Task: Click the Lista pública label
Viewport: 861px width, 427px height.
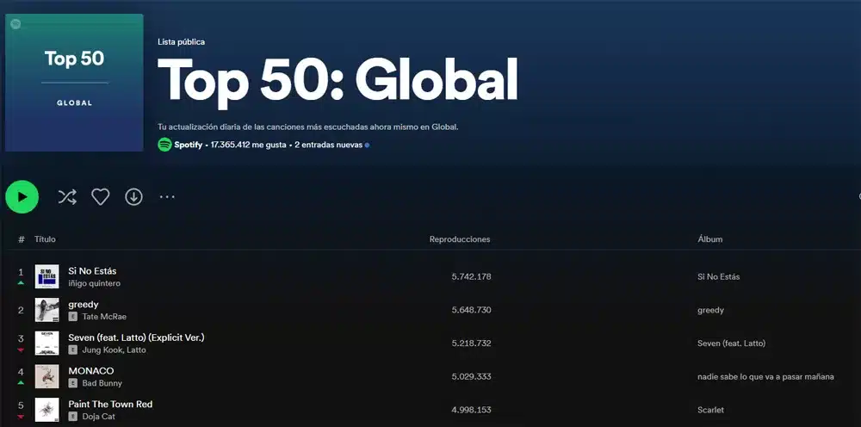Action: [x=181, y=41]
